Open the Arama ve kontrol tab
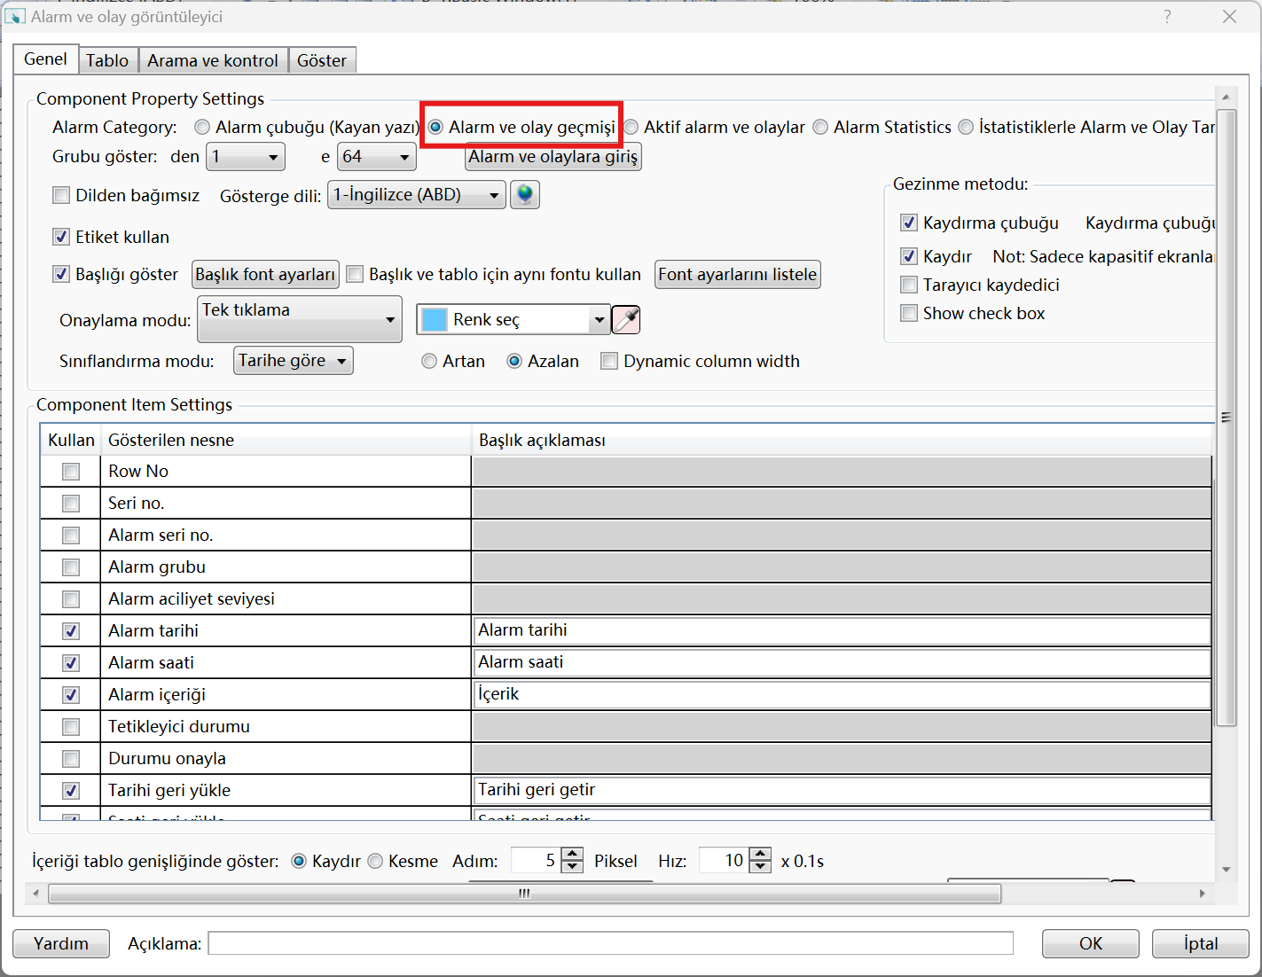Image resolution: width=1262 pixels, height=977 pixels. 213,60
